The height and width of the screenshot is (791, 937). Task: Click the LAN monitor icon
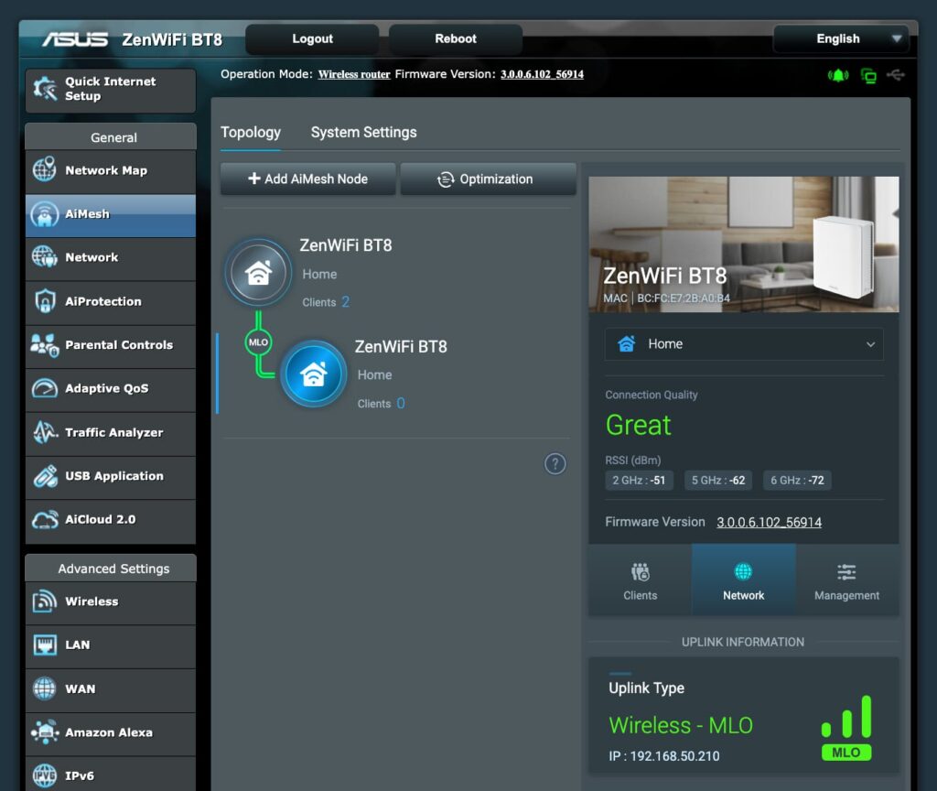(45, 645)
